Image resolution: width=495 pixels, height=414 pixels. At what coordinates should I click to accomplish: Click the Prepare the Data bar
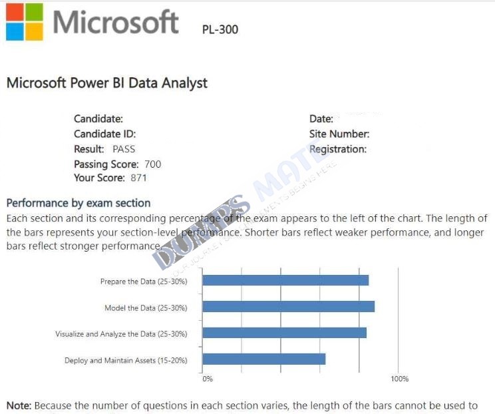click(285, 280)
